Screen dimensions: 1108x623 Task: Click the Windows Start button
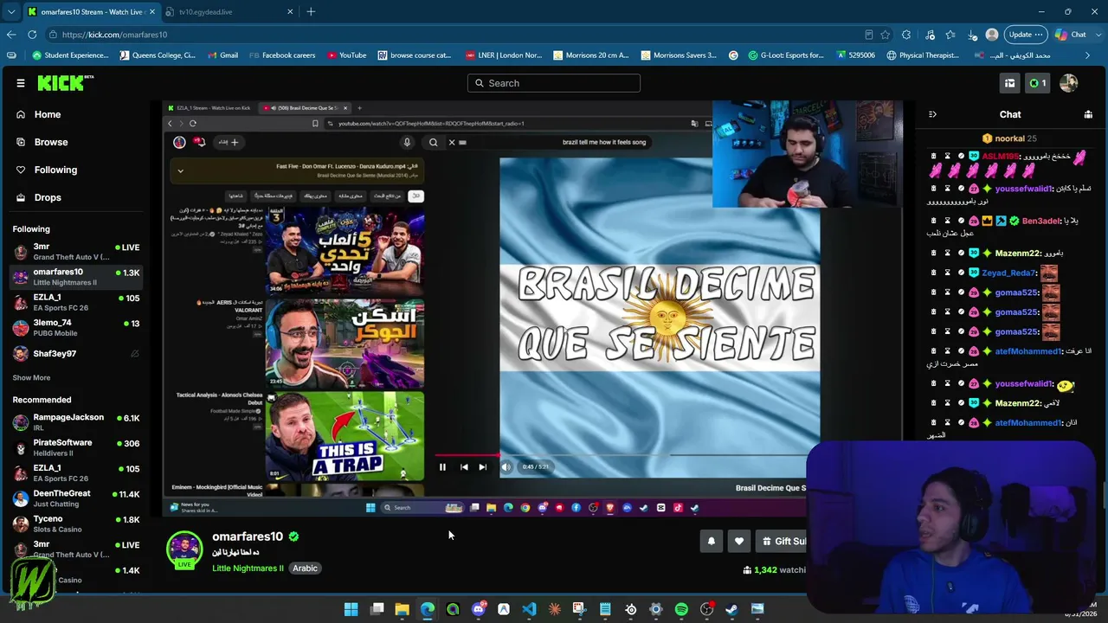[x=351, y=609]
